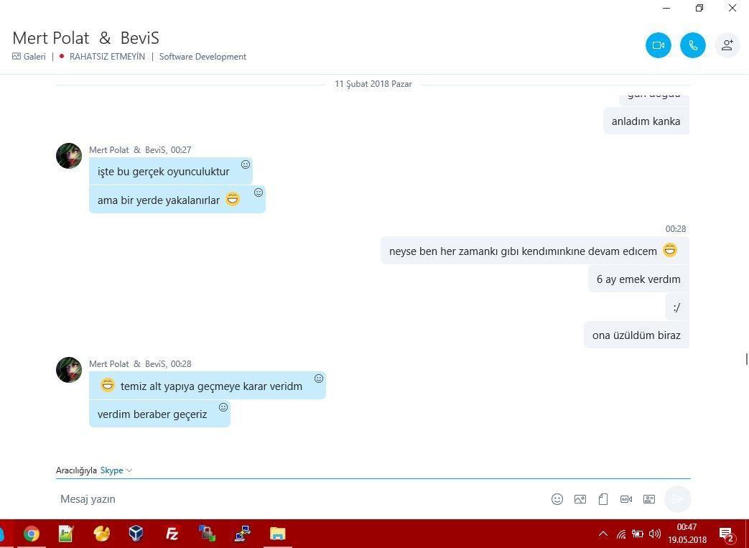The image size is (749, 548).
Task: Open the yellow bubbles app in taskbar
Action: point(101,534)
